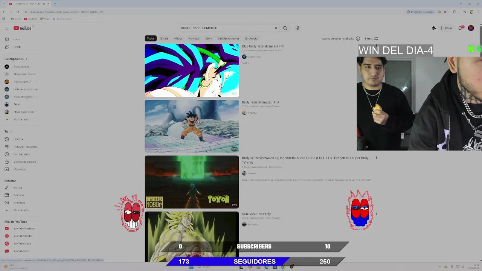
Task: Click Preguntar a Google button
Action: click(420, 12)
